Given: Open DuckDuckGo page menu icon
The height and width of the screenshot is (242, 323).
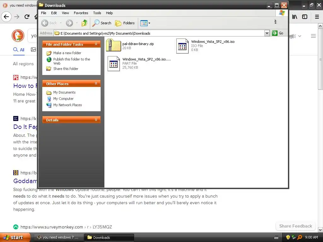Looking at the screenshot, I should (313, 36).
